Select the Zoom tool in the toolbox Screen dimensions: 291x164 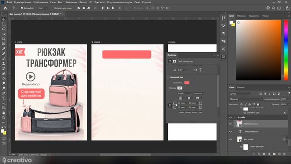(4, 118)
